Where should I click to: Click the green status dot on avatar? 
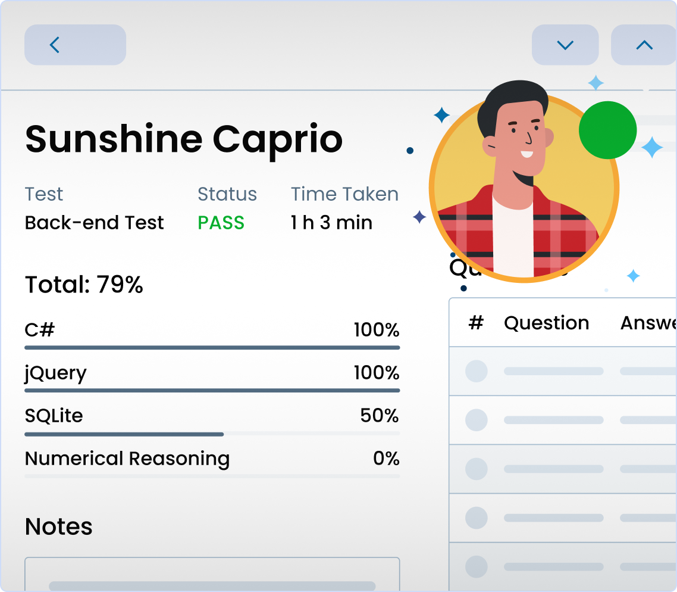pos(607,130)
